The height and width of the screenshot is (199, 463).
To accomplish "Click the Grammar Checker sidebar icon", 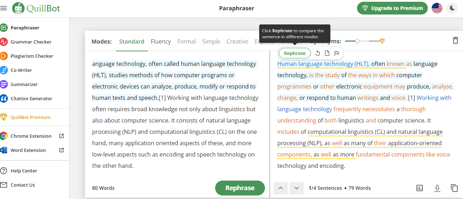I will click(4, 42).
